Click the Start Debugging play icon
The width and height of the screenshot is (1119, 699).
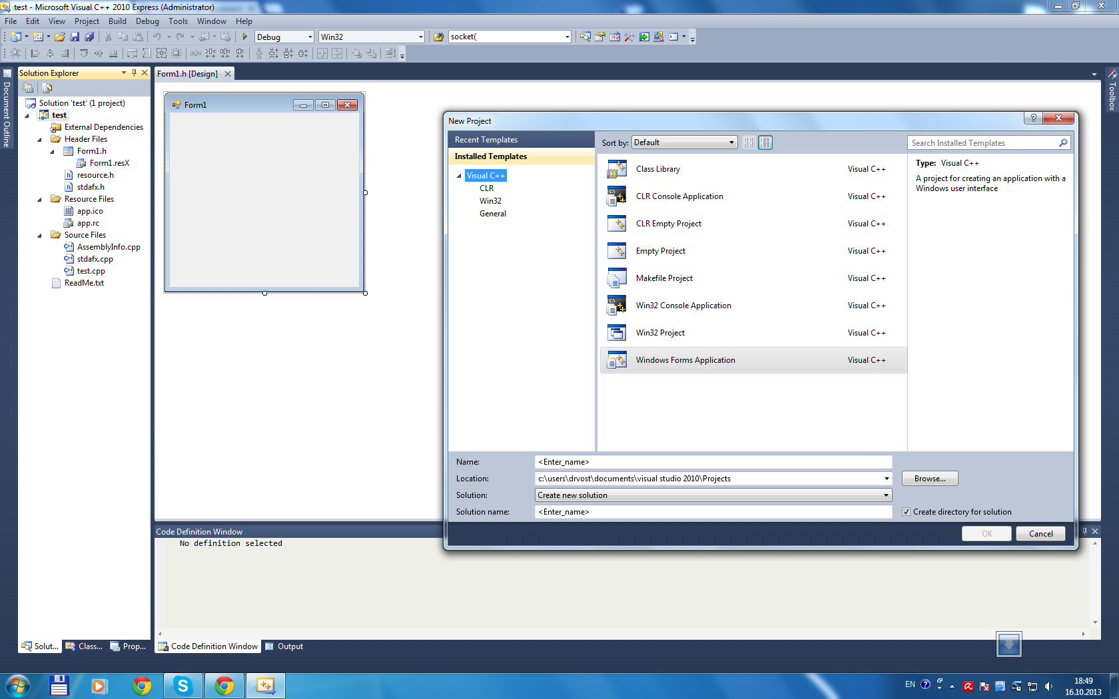point(245,37)
